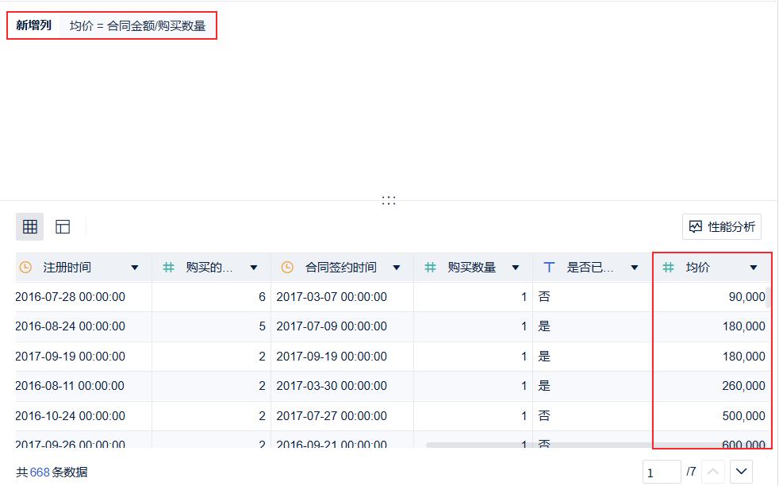Open the 购买的... column dropdown arrow
779x486 pixels.
254,268
